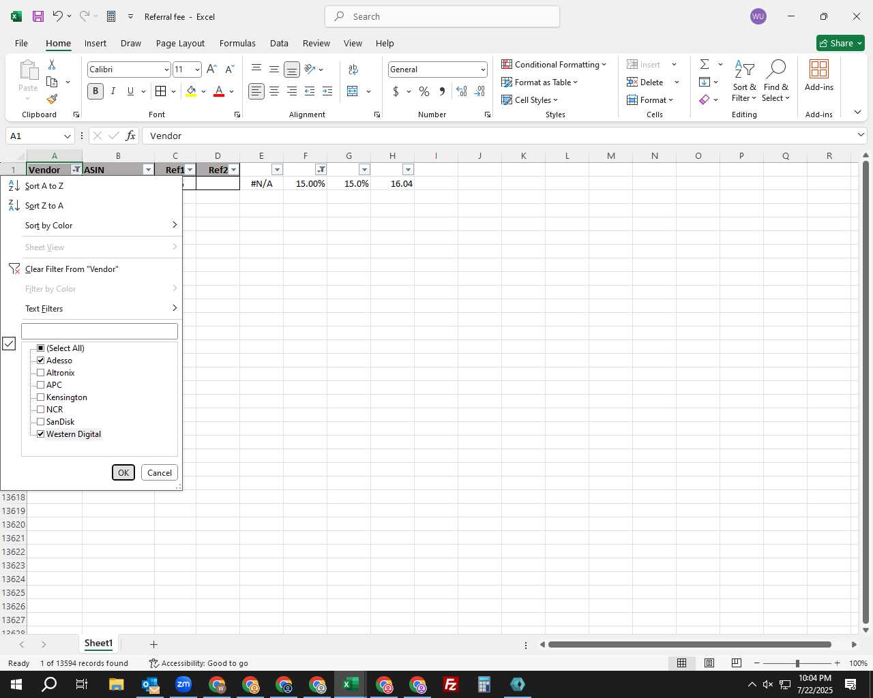Click the zoom slider handle
This screenshot has height=698, width=873.
[797, 663]
